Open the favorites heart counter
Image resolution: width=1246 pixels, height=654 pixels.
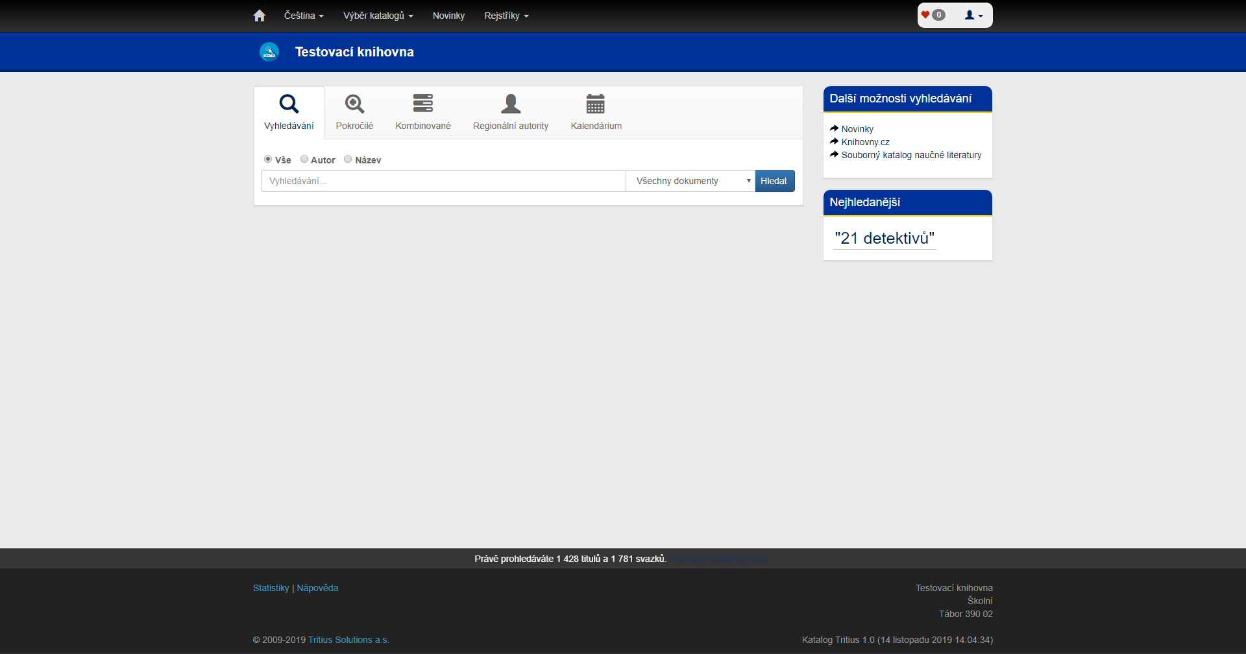pos(933,15)
